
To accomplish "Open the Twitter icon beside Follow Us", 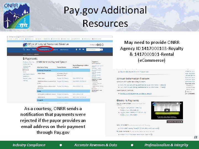I will 100,45.
